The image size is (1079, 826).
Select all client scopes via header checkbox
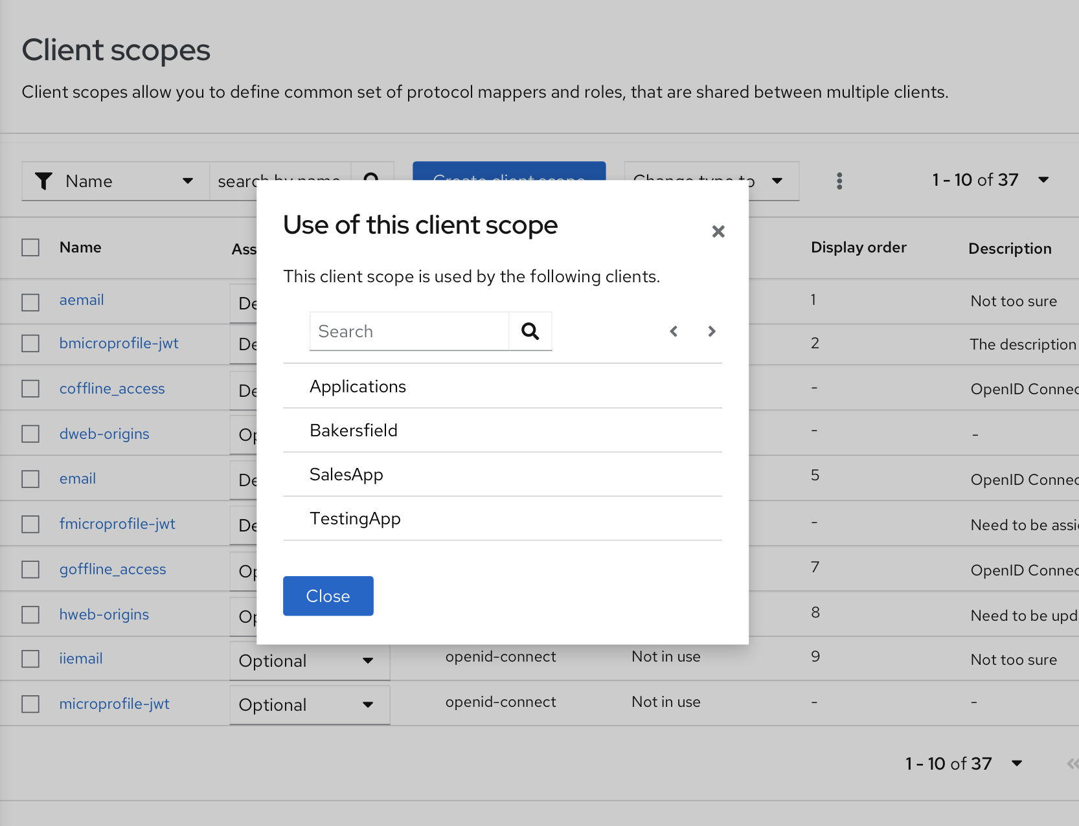coord(30,247)
